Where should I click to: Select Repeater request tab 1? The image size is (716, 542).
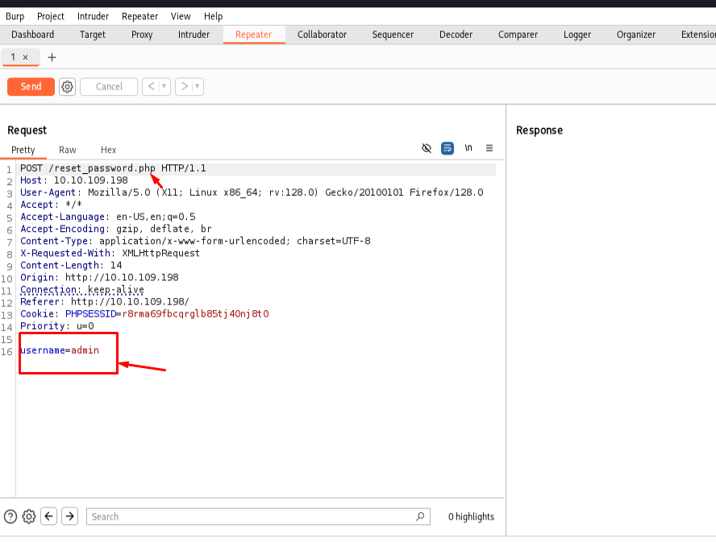coord(14,57)
